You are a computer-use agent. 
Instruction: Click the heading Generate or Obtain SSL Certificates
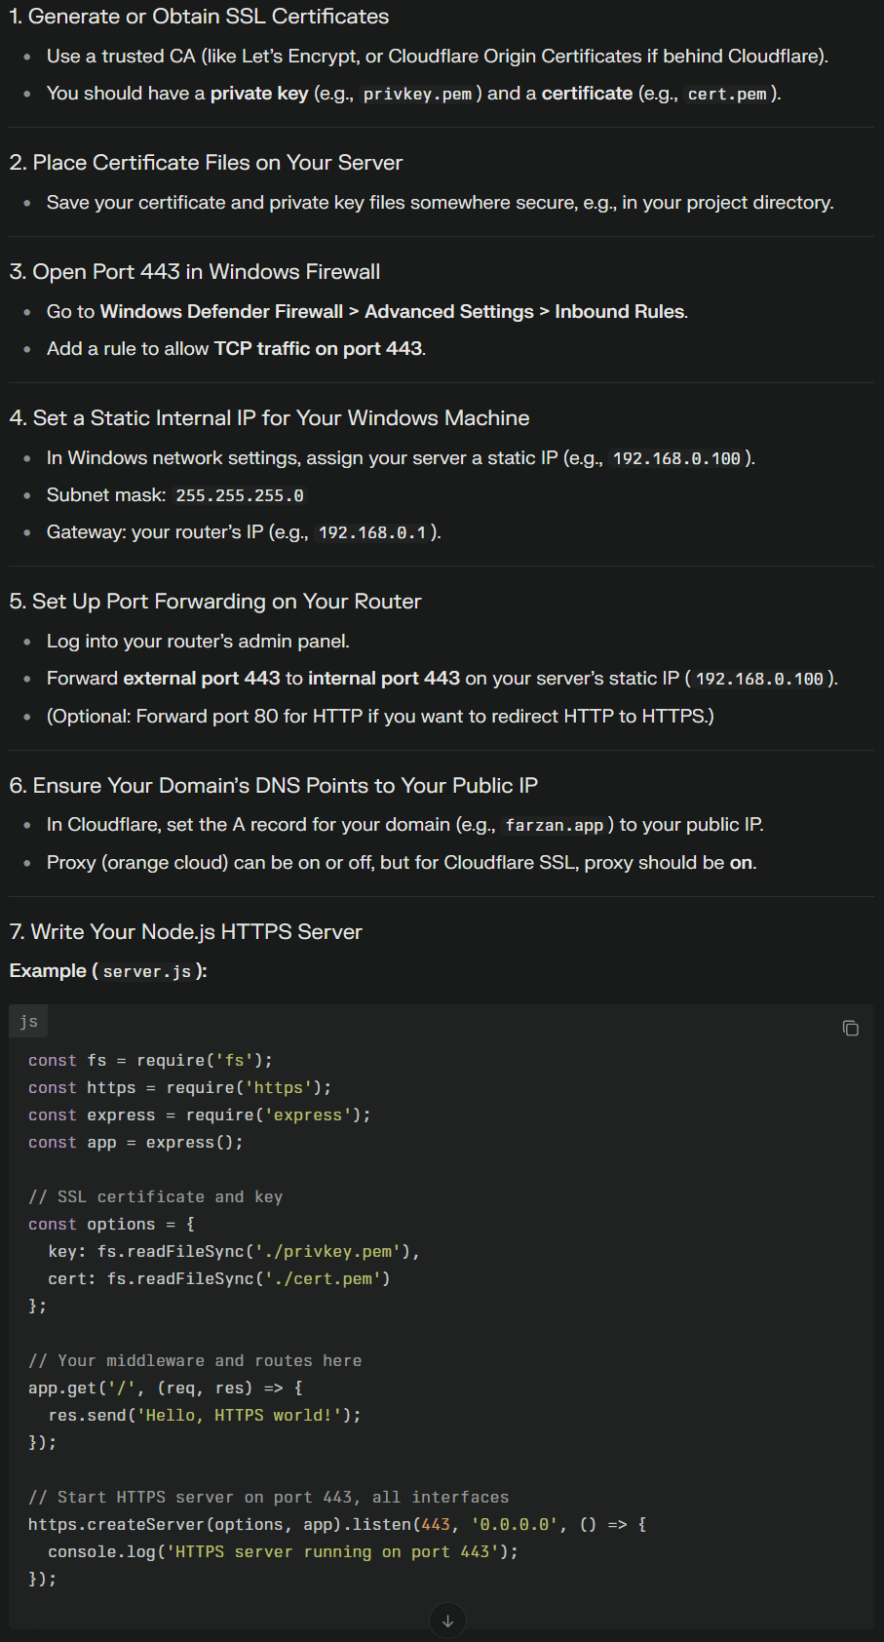point(208,17)
